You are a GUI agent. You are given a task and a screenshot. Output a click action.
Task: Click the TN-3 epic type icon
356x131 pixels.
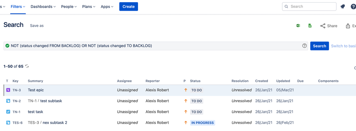8,90
